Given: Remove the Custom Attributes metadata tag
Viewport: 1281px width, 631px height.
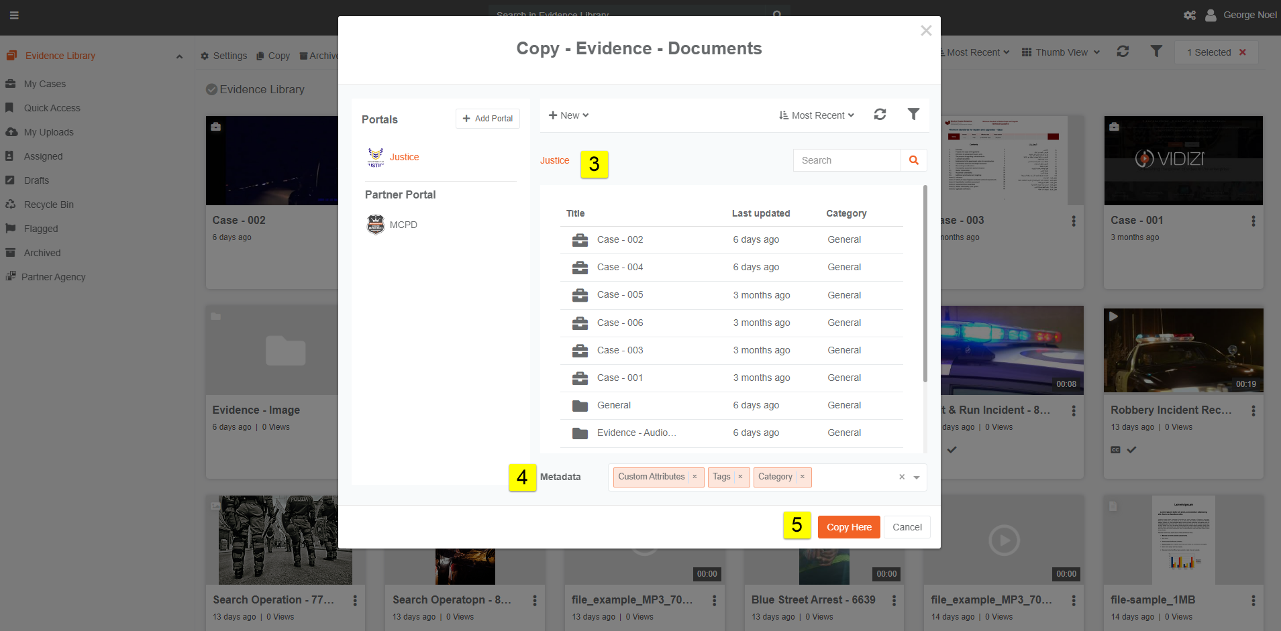Looking at the screenshot, I should (x=695, y=477).
